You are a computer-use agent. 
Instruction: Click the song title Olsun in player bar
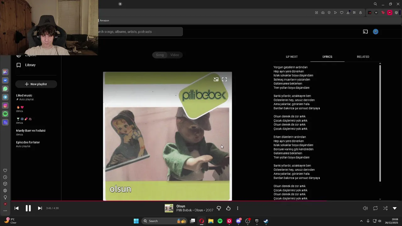[181, 206]
